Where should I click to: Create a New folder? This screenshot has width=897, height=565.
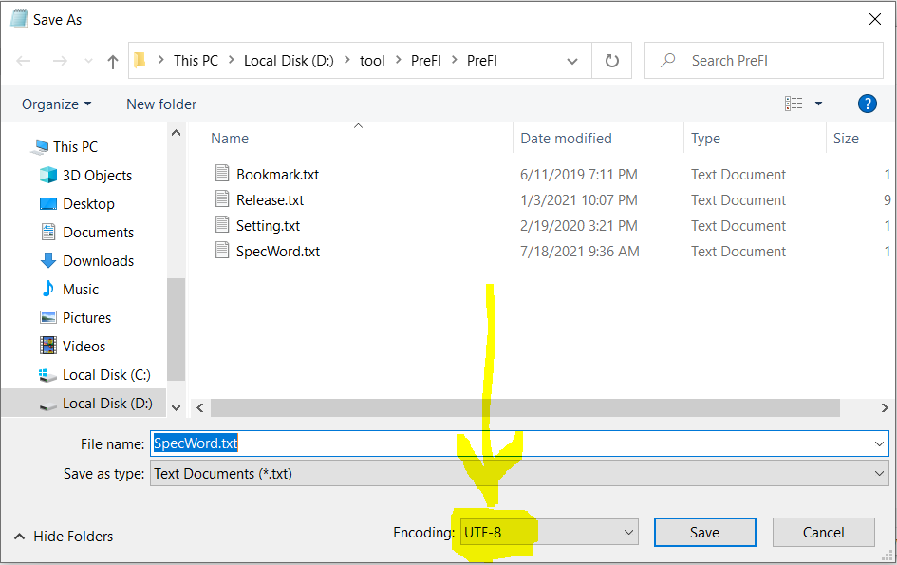coord(161,104)
